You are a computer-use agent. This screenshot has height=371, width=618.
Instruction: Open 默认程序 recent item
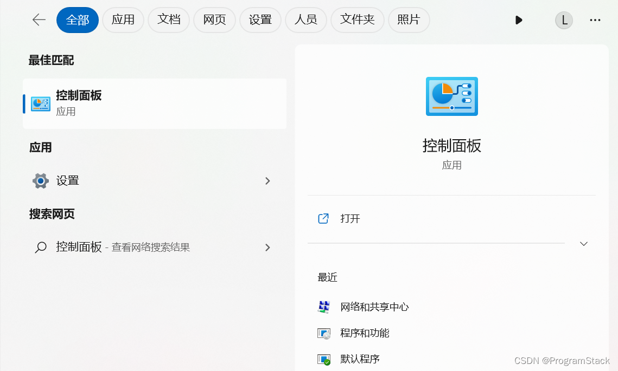coord(360,359)
